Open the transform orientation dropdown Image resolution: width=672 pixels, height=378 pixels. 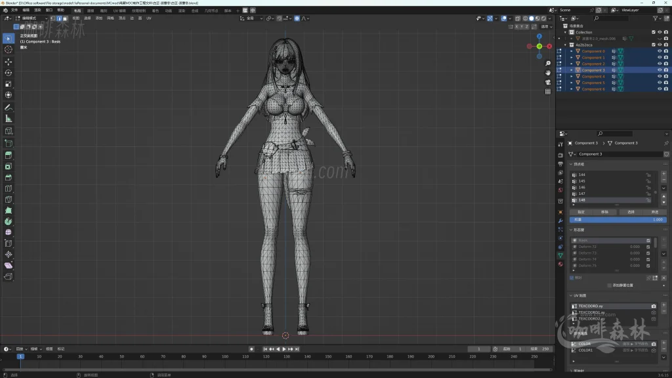(x=251, y=18)
